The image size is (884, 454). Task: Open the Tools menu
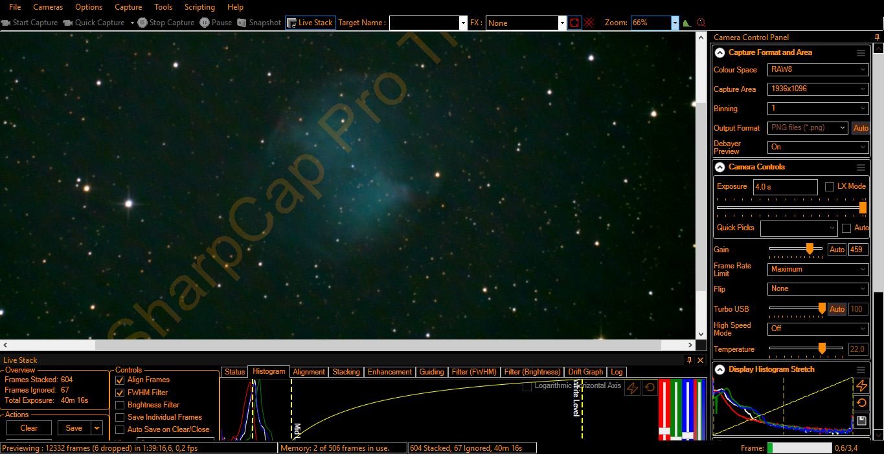click(x=163, y=7)
